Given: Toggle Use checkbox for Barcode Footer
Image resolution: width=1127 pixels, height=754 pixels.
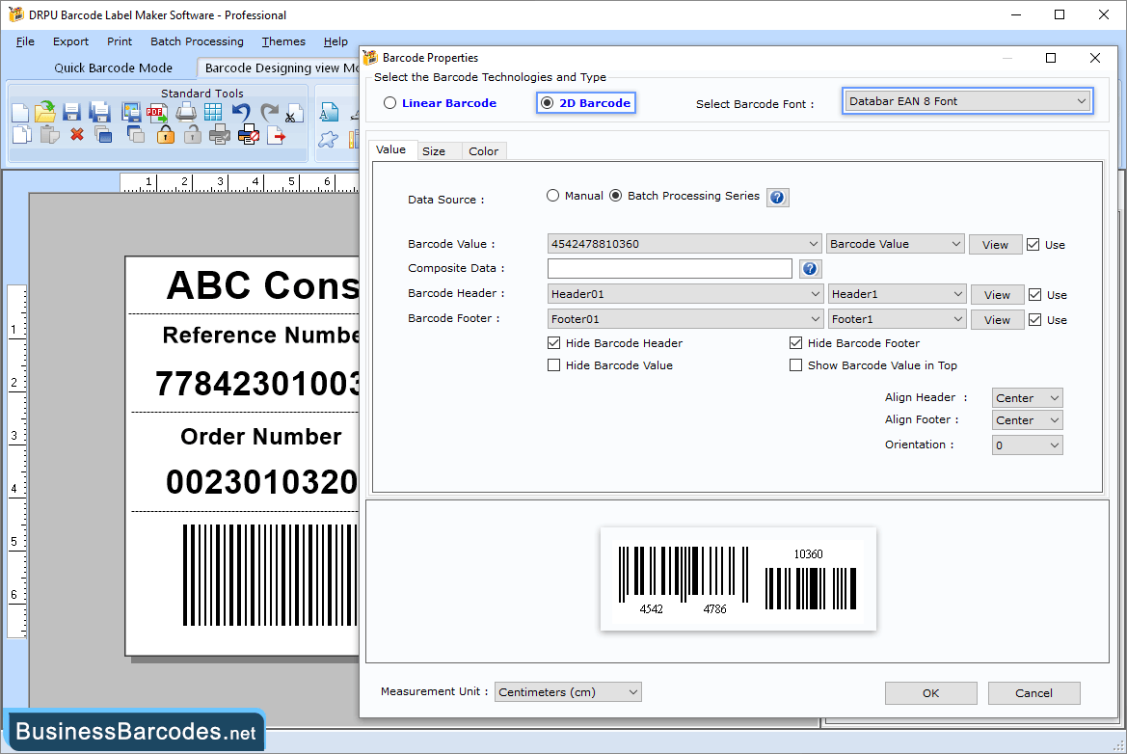Looking at the screenshot, I should (1035, 320).
